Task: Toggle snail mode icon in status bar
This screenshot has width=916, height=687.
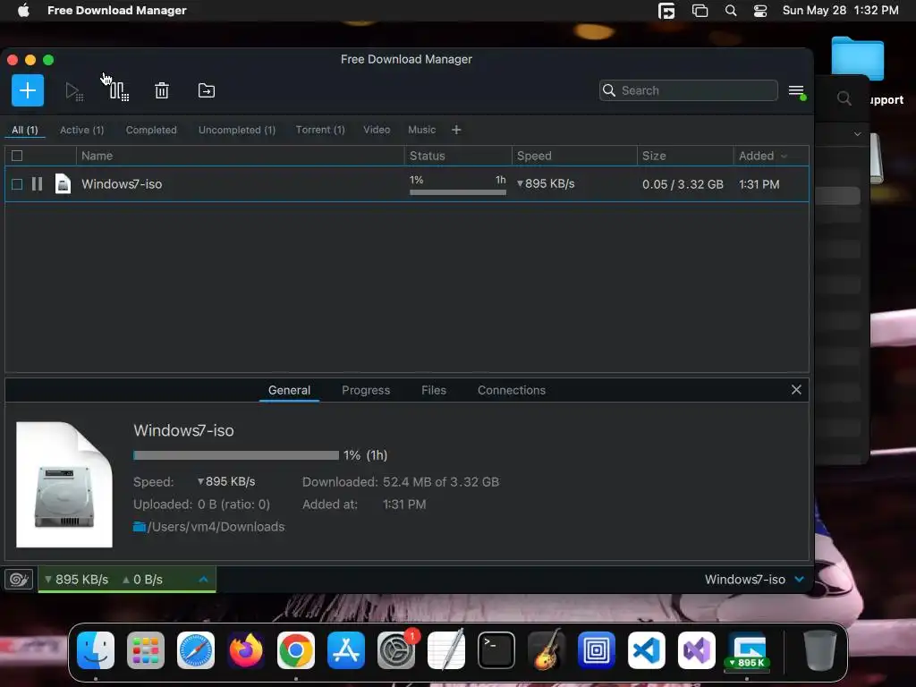Action: tap(19, 580)
